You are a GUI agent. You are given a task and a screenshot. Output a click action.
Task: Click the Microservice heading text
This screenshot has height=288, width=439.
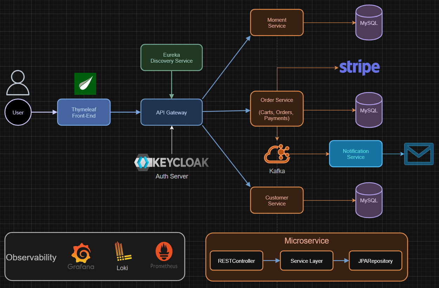tap(307, 241)
